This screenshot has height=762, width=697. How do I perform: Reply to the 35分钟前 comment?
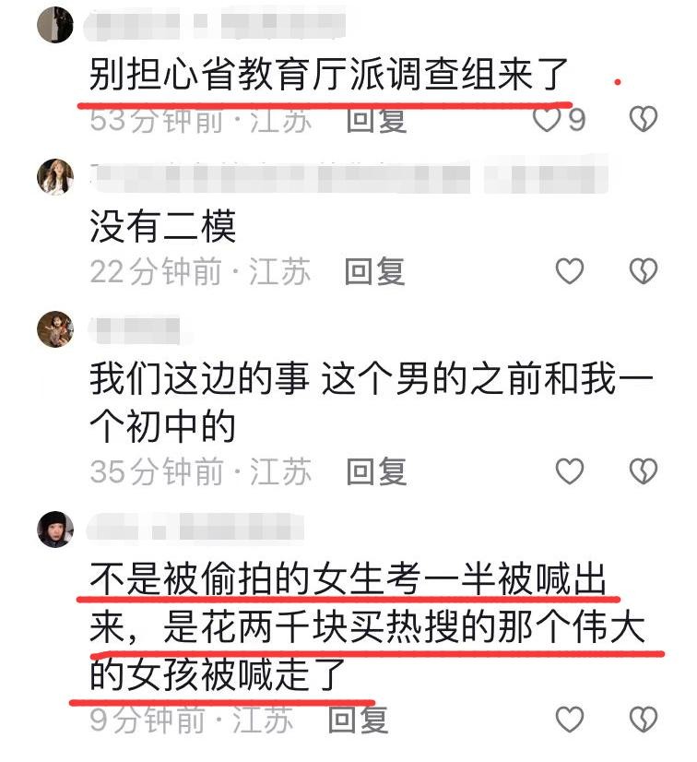[376, 471]
